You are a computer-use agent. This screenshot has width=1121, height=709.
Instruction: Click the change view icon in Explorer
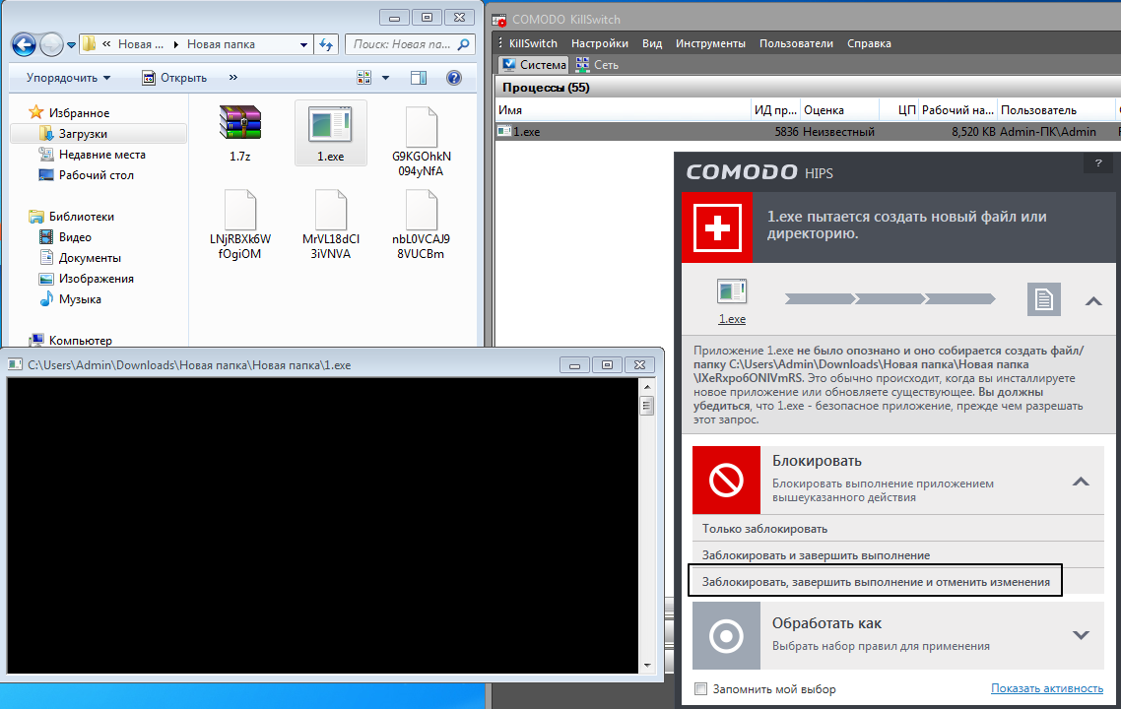pos(363,78)
